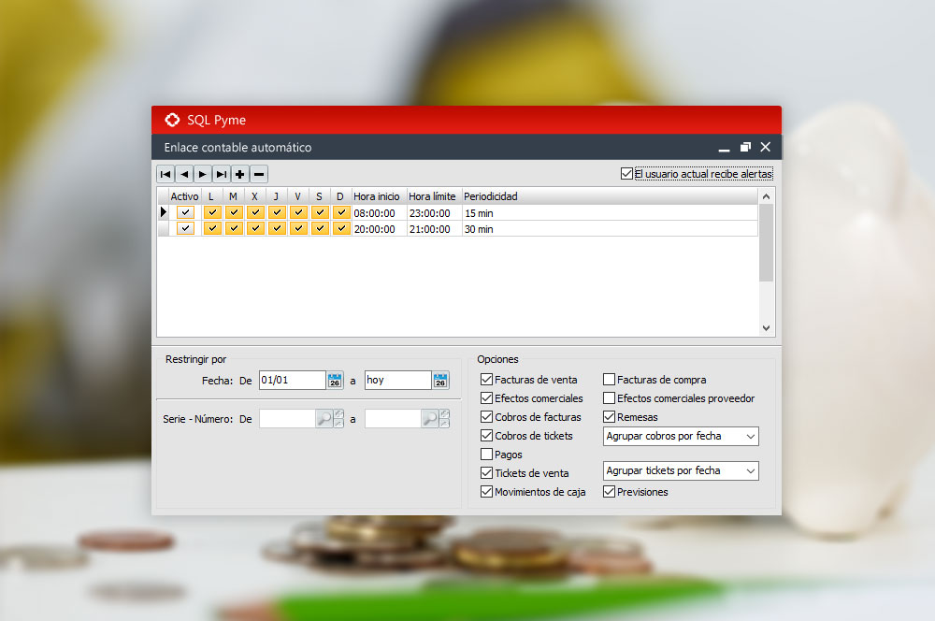
Task: Open calendar picker for start date
Action: (x=335, y=380)
